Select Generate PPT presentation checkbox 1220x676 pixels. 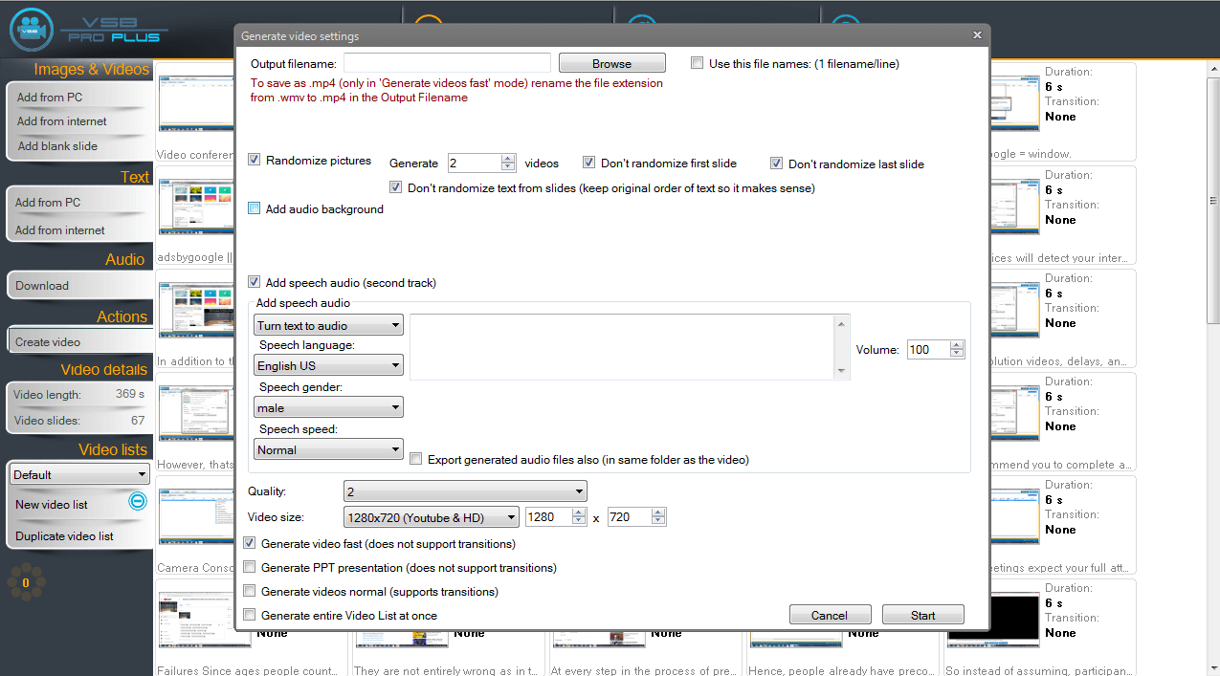click(250, 567)
